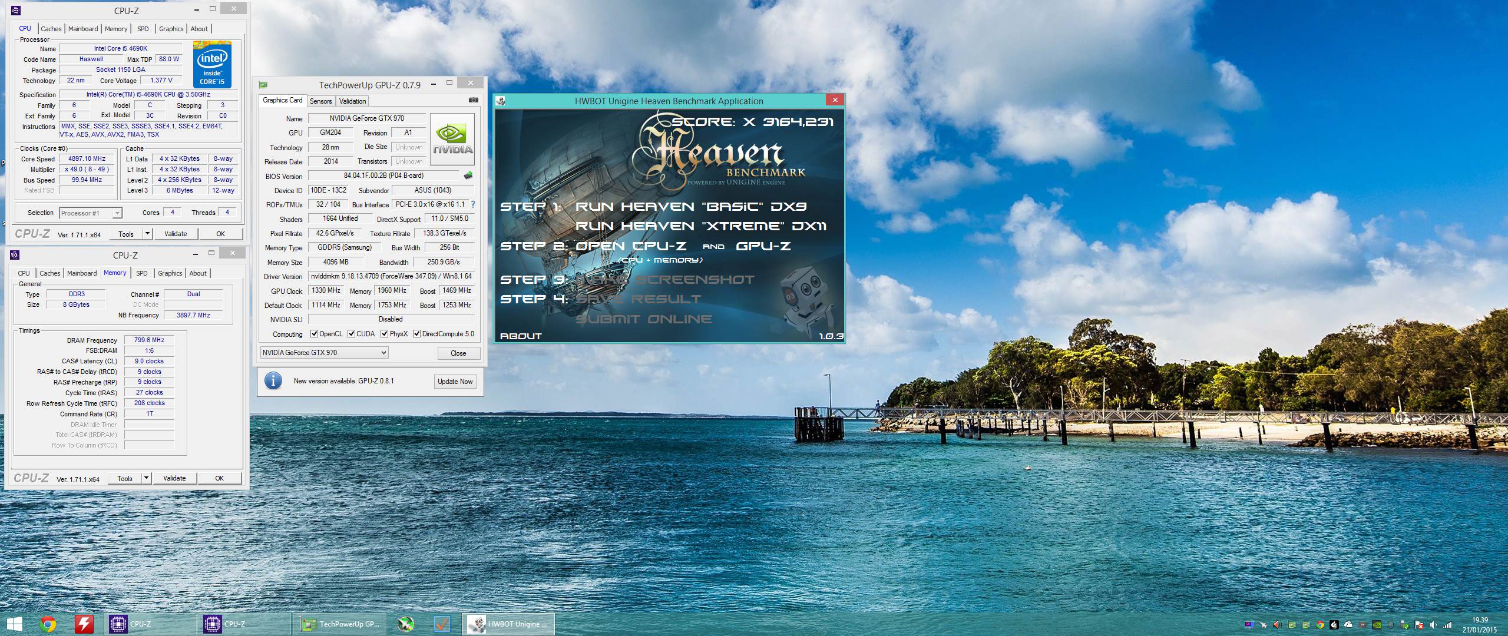Switch to HWBOT Unigine taskbar button
The width and height of the screenshot is (1508, 636).
(508, 624)
